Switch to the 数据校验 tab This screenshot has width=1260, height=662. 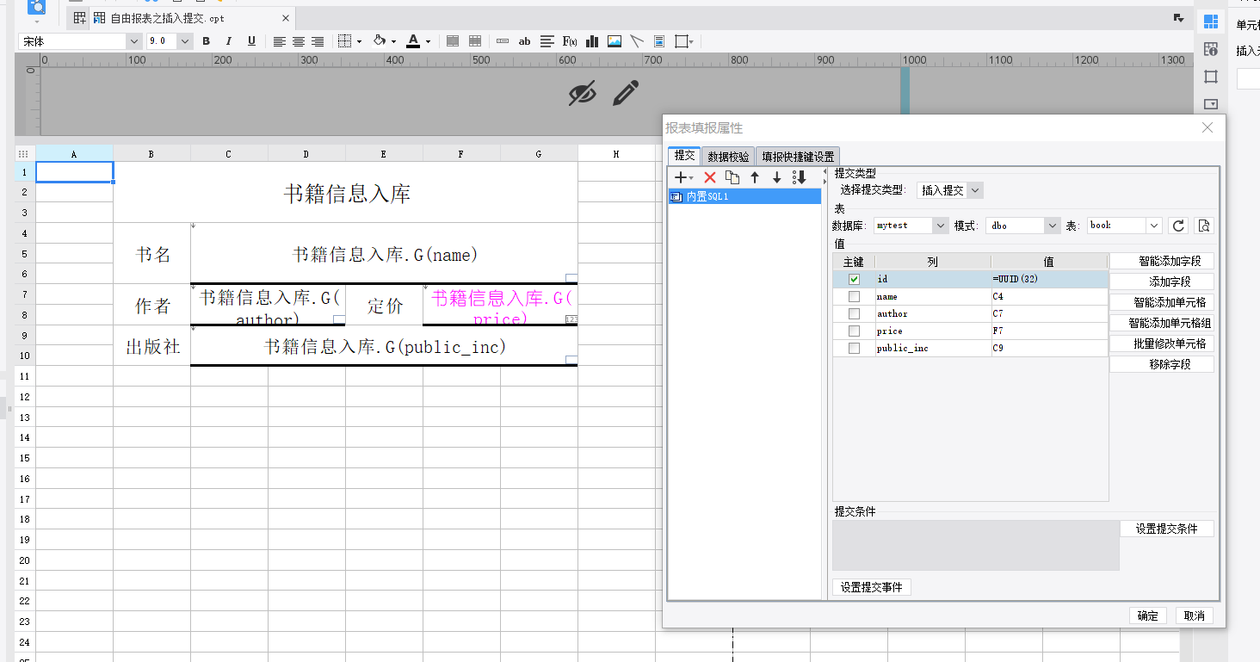click(728, 157)
